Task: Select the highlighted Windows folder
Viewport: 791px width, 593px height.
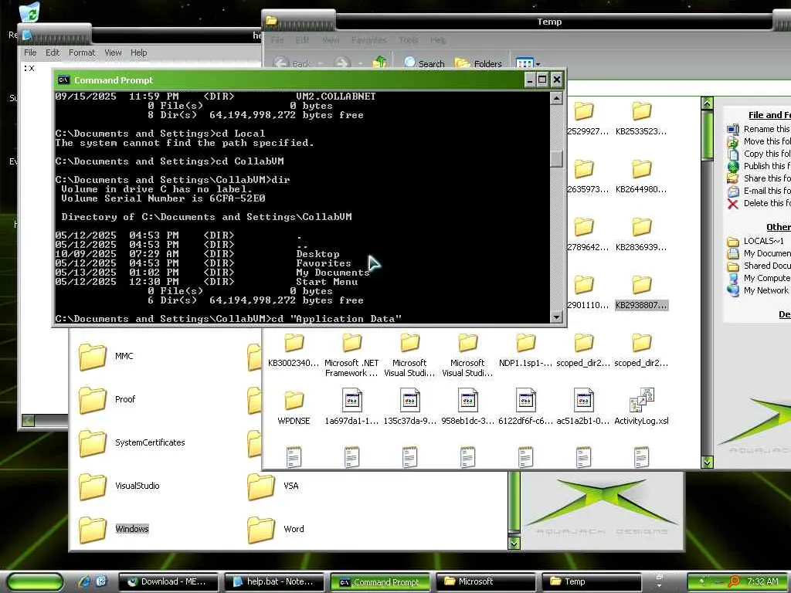Action: click(x=114, y=528)
